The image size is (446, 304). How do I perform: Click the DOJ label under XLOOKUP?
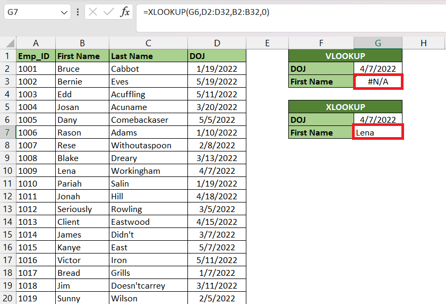[321, 120]
